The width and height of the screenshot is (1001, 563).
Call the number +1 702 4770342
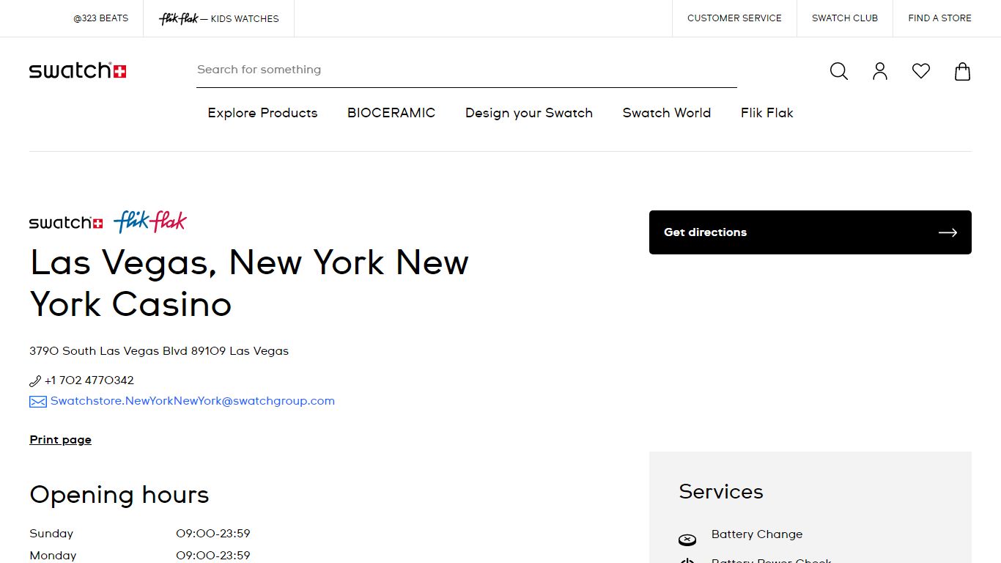coord(89,380)
